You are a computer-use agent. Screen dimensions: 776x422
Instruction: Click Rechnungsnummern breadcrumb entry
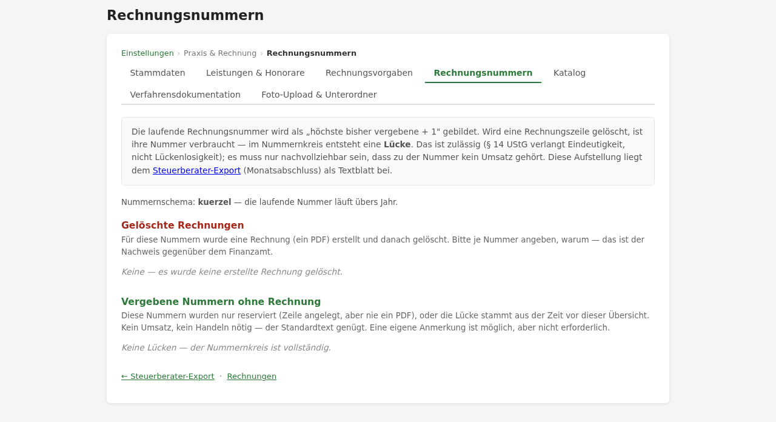[x=312, y=53]
